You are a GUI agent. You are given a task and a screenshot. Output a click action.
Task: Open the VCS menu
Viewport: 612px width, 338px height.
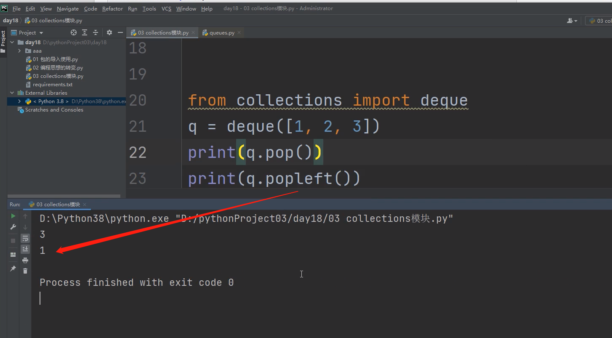point(166,8)
